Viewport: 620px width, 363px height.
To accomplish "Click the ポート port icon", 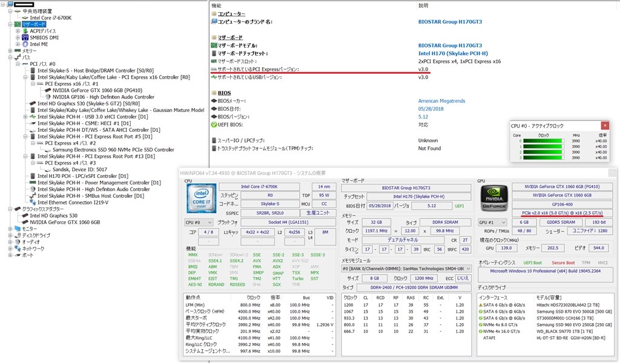I will tap(18, 255).
